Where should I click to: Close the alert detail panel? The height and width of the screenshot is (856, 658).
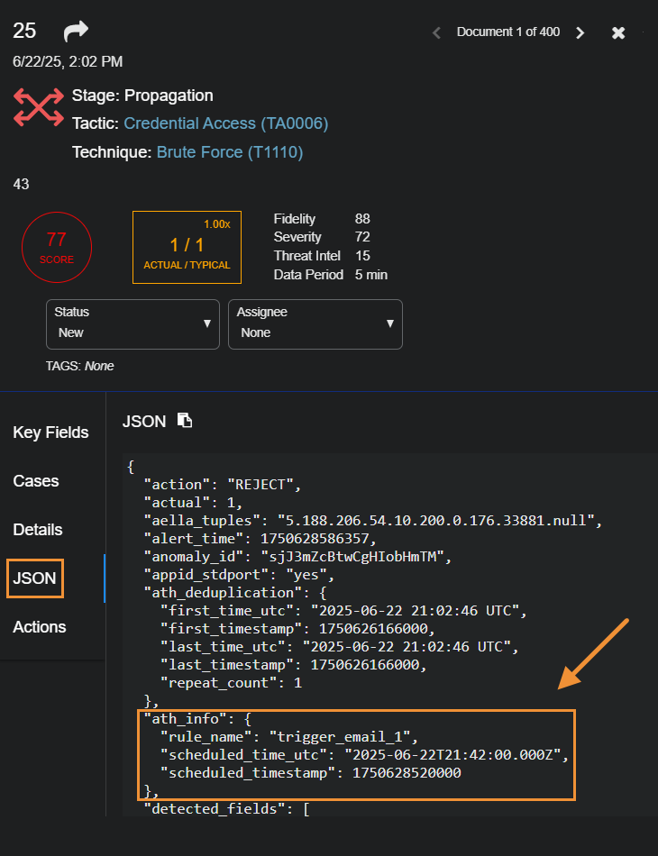(618, 33)
